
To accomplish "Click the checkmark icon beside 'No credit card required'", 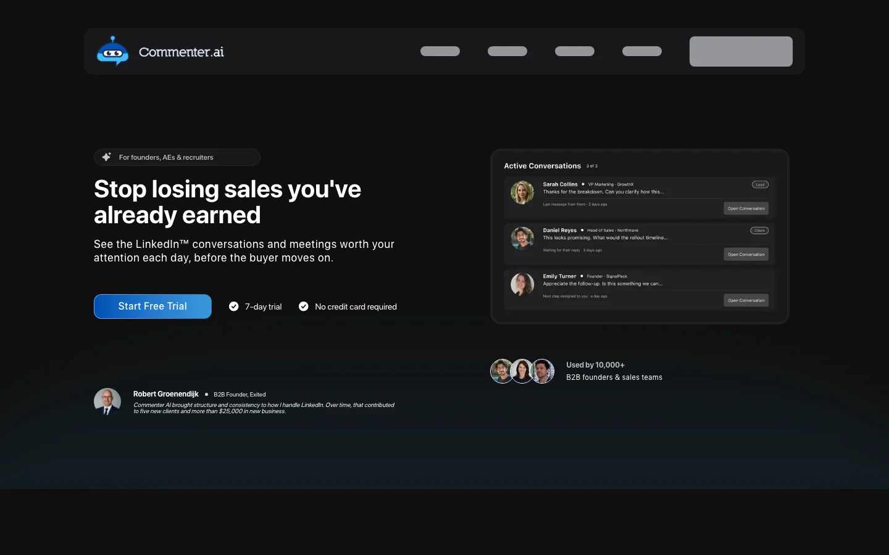I will pos(304,306).
